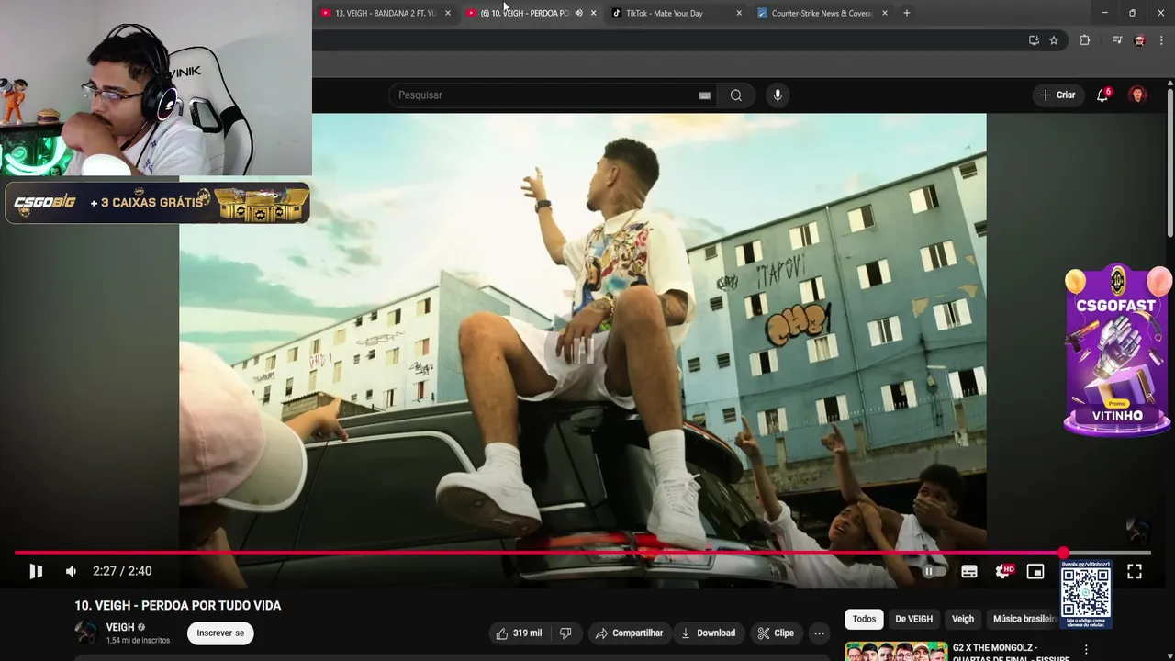
Task: Click the CSGOBIG 3 caixas grátis banner
Action: [x=157, y=203]
